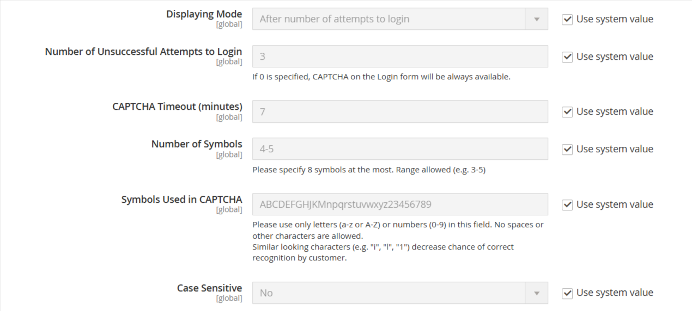692x311 pixels.
Task: Uncheck the Case Sensitive system value checkbox
Action: [x=567, y=293]
